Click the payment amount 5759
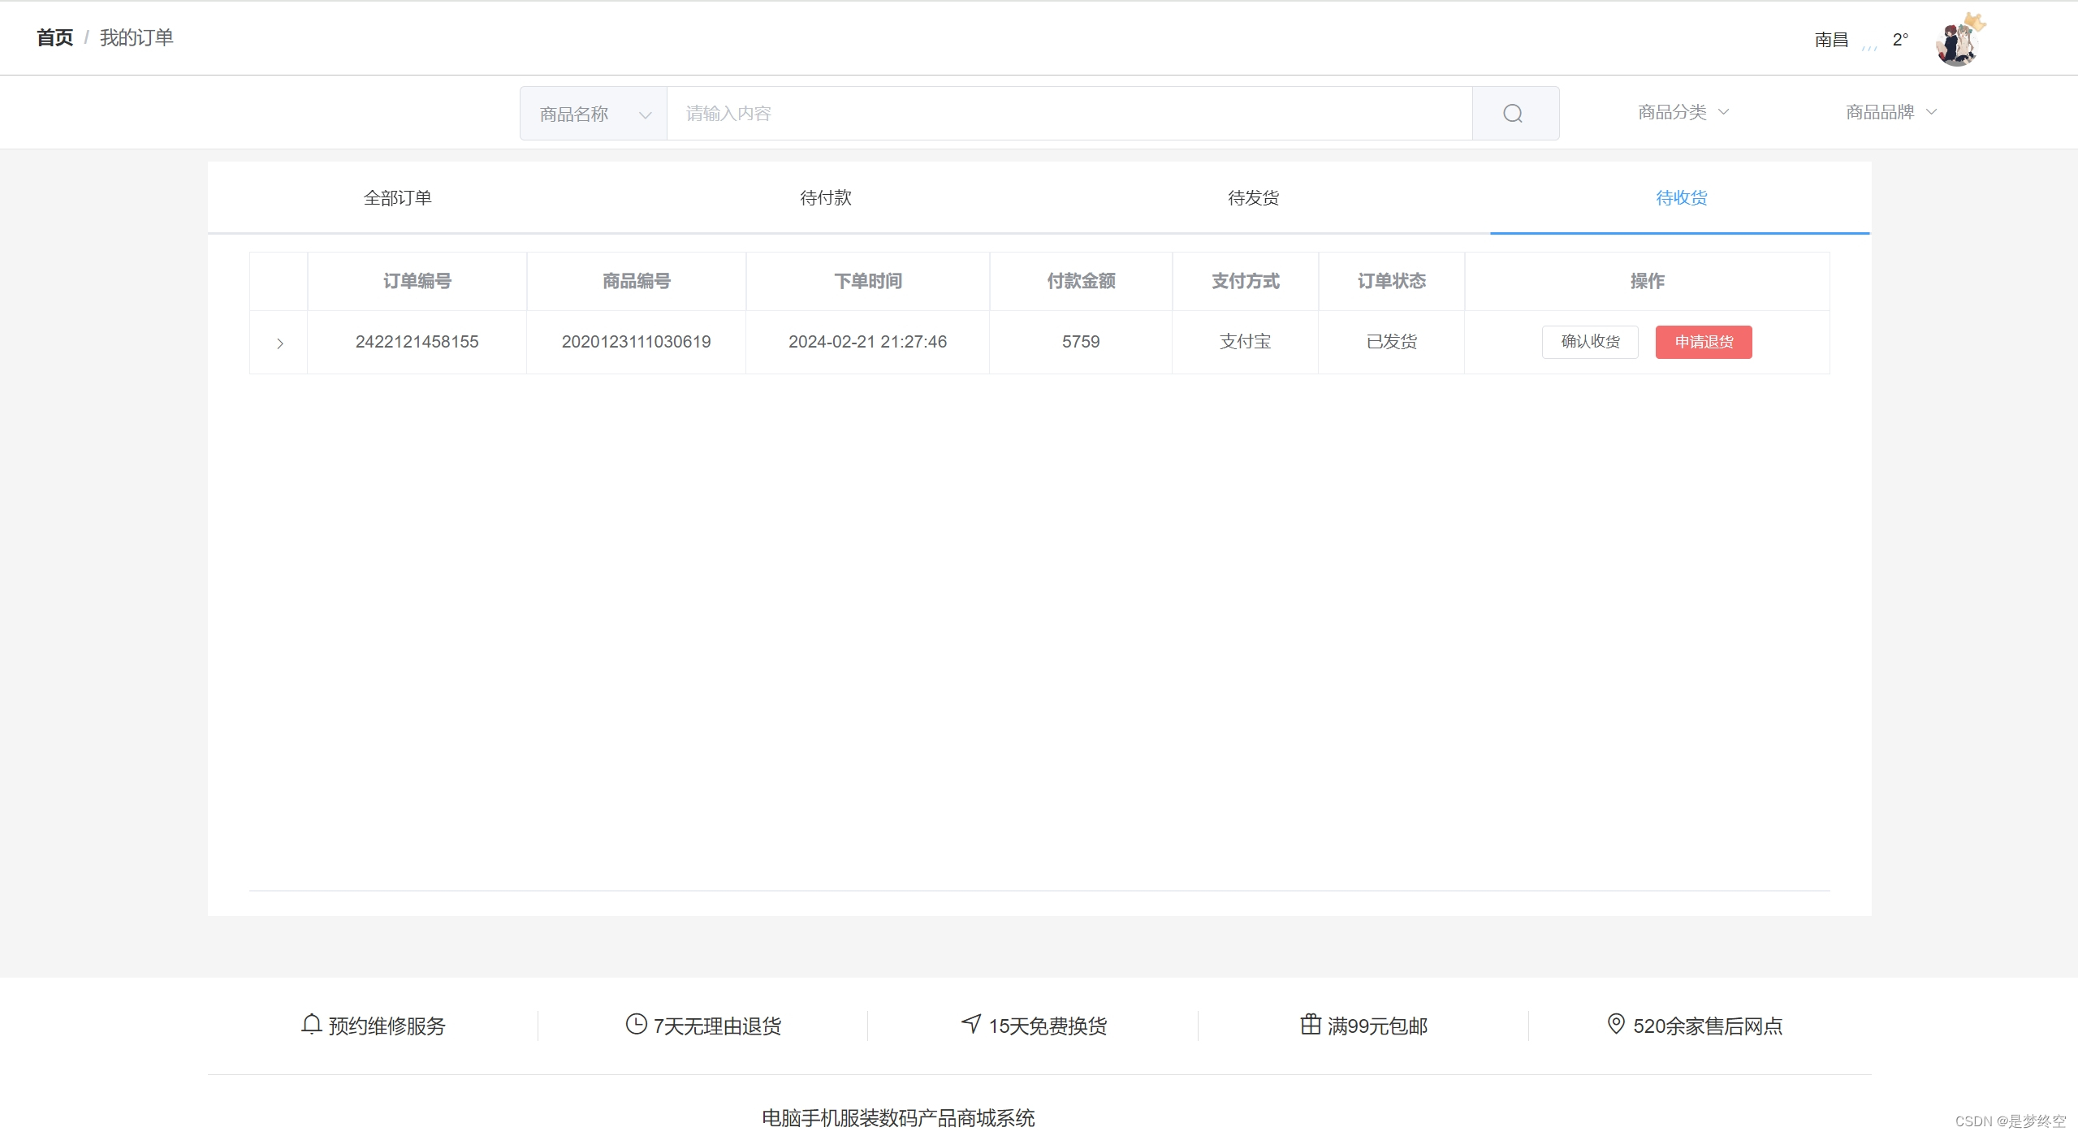 coord(1081,342)
